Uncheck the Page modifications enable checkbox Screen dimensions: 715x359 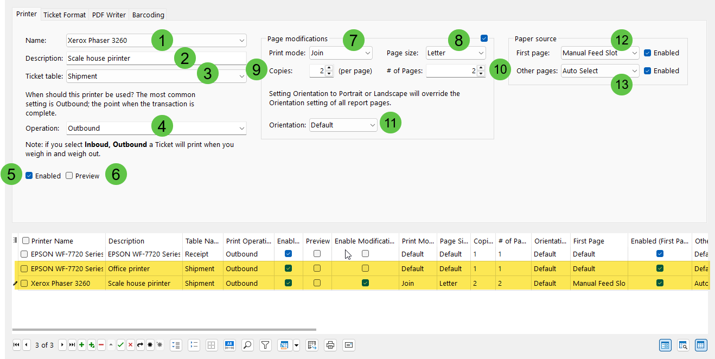coord(484,38)
